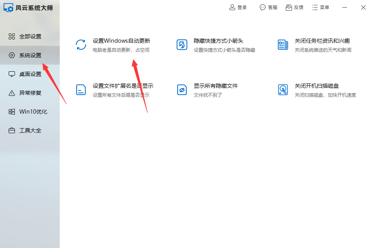The height and width of the screenshot is (248, 371).
Task: Click the 关闭开机扫描磁盘 disk icon
Action: [x=283, y=90]
